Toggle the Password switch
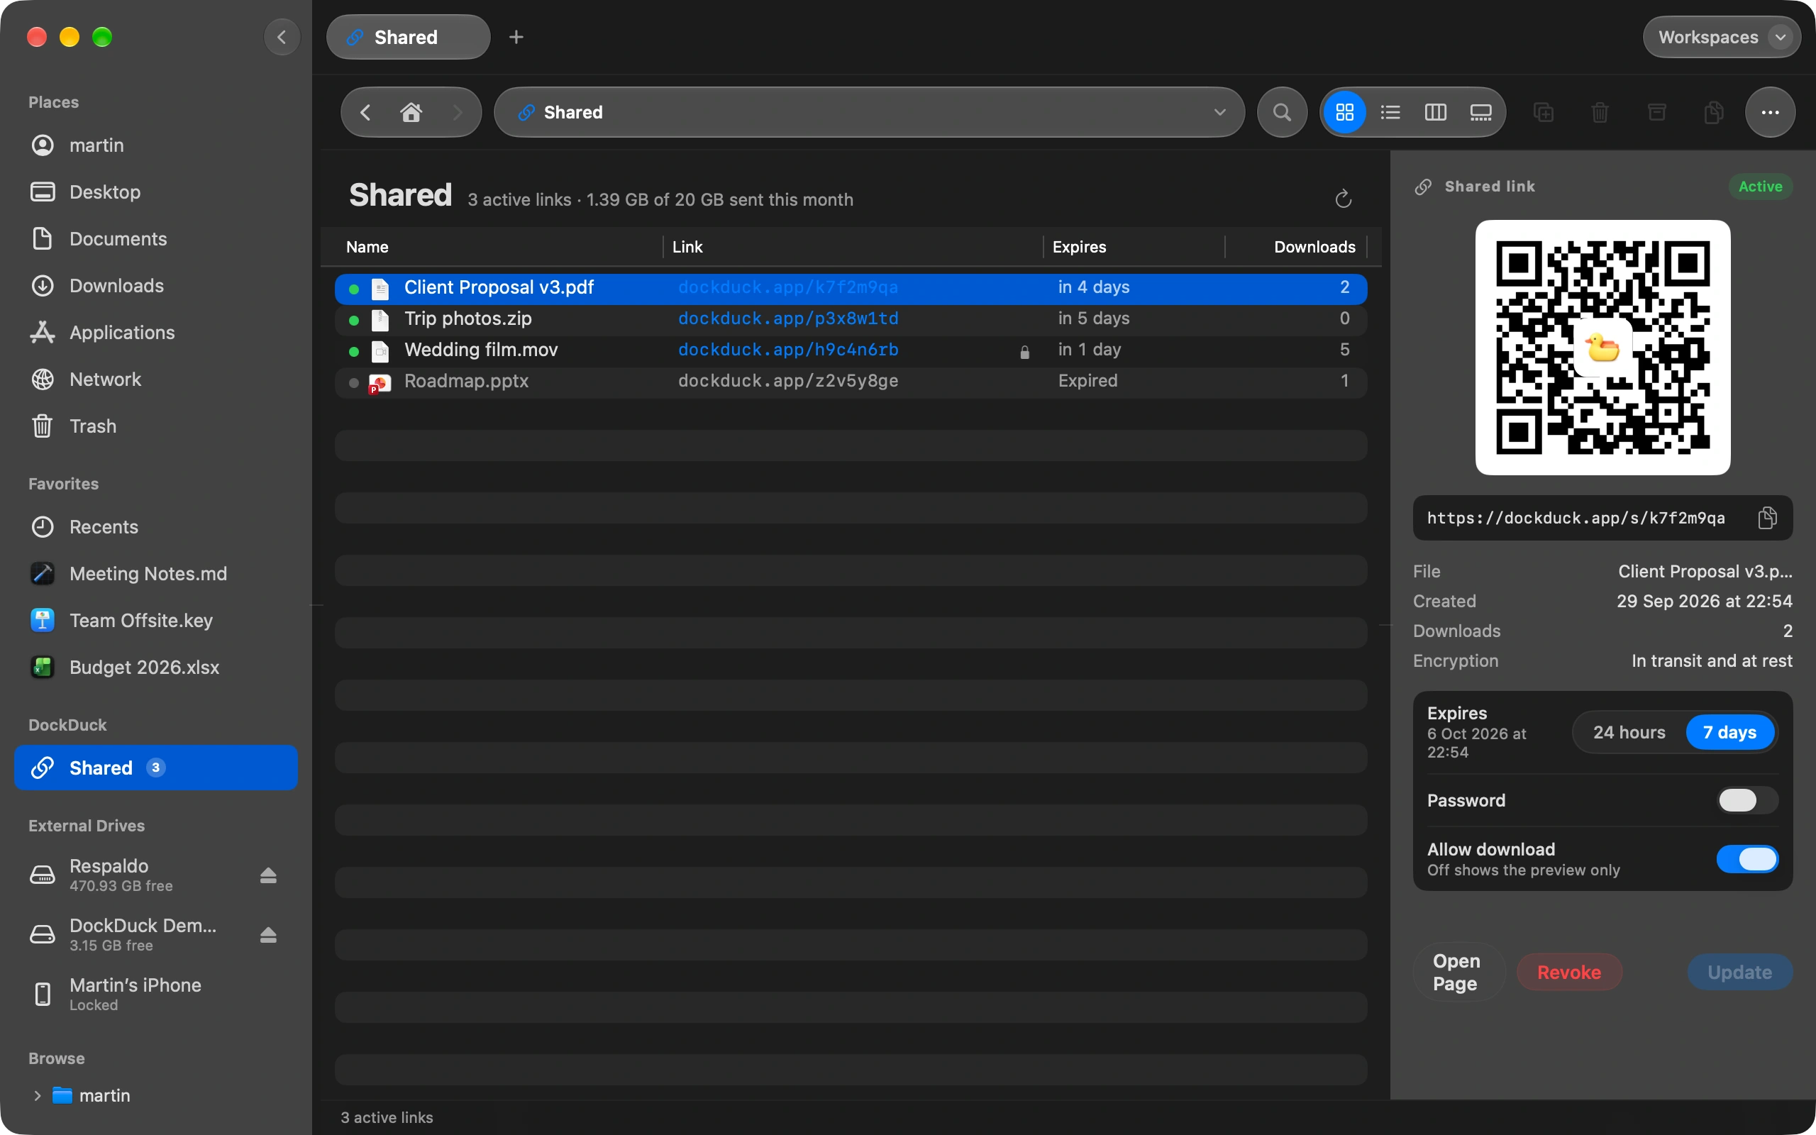Screen dimensions: 1816x1135 click(1747, 800)
